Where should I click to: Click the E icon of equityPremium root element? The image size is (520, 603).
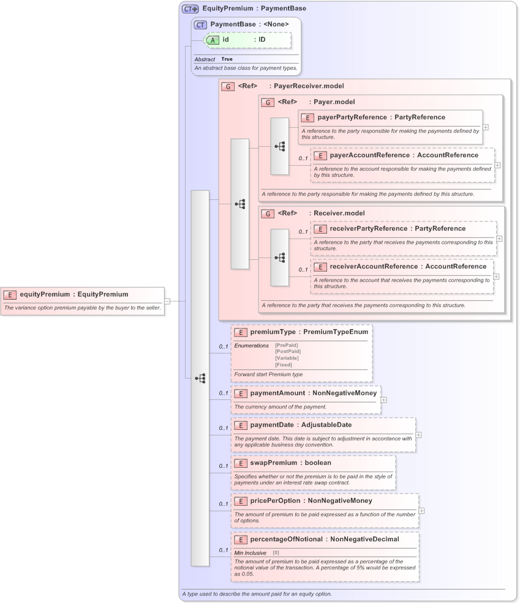pos(10,295)
